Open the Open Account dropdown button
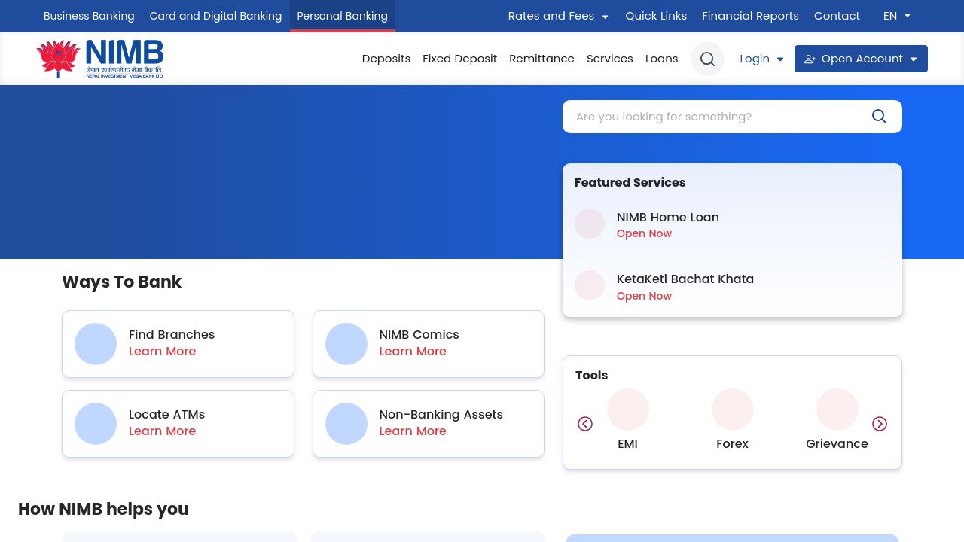This screenshot has height=542, width=964. 861,59
